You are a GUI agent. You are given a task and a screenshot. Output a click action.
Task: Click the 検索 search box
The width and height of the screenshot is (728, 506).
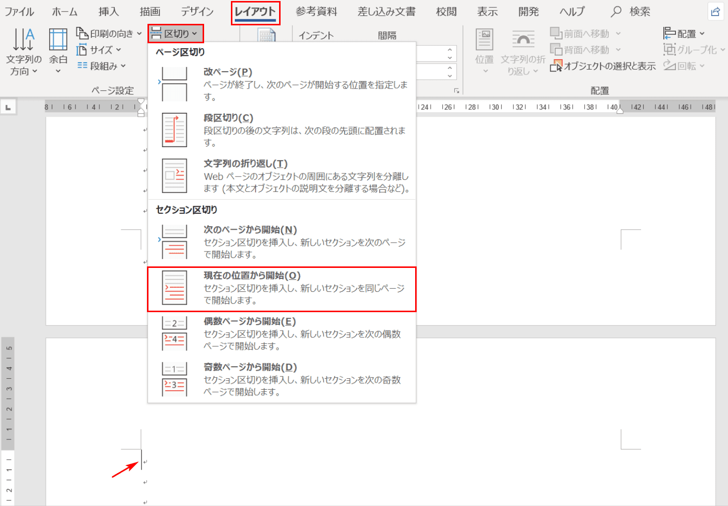631,11
